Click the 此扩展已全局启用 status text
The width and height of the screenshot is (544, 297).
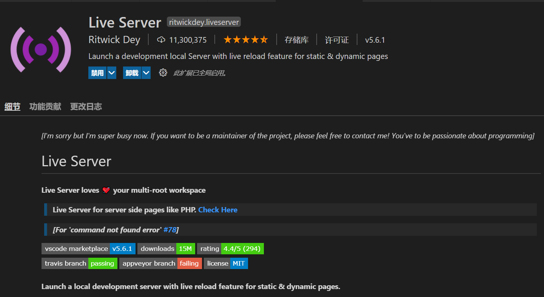pos(200,73)
